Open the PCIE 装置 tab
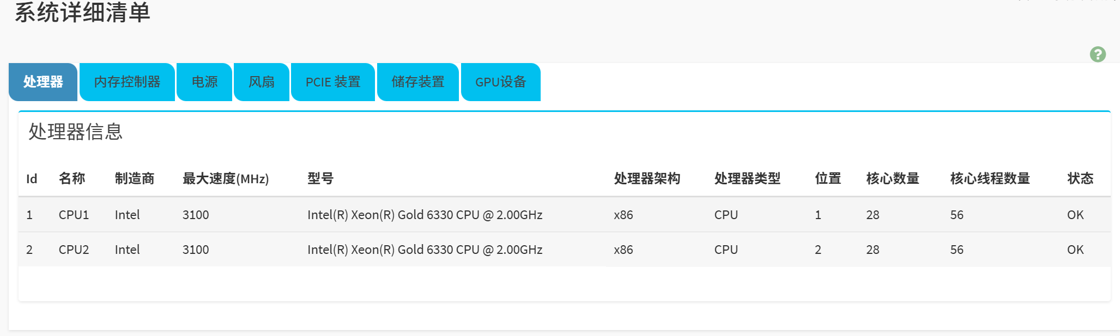 333,82
